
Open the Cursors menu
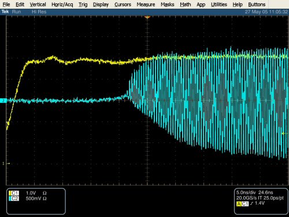123,4
